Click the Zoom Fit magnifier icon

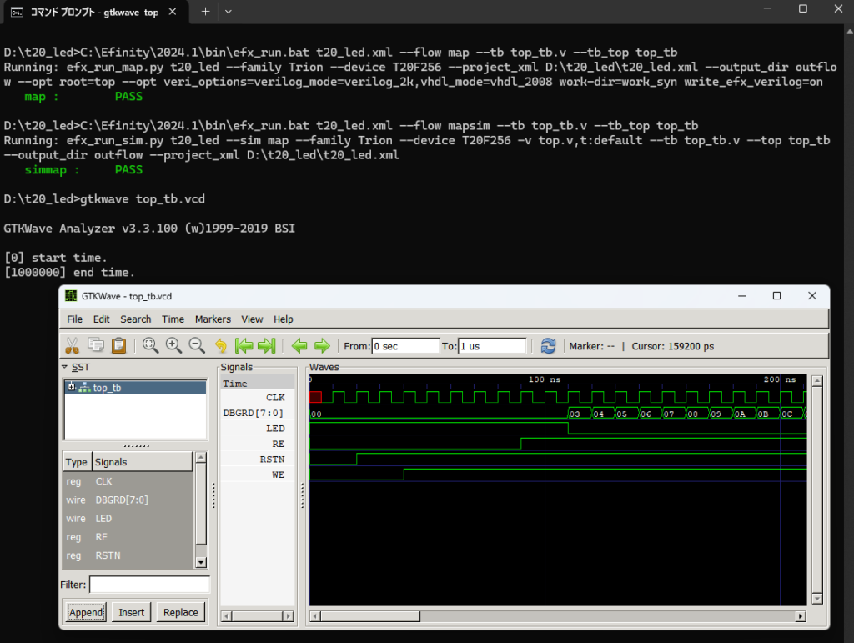150,345
